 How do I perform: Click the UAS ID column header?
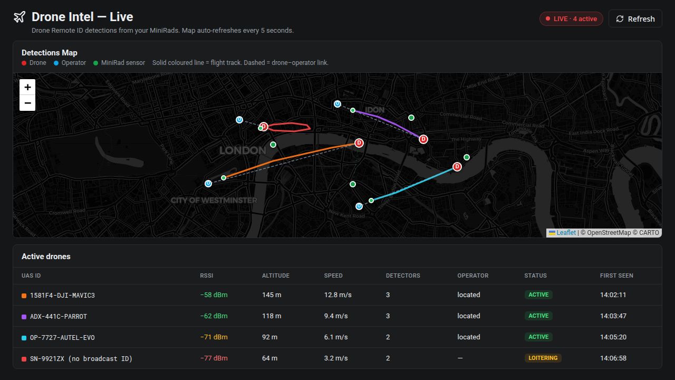(31, 275)
